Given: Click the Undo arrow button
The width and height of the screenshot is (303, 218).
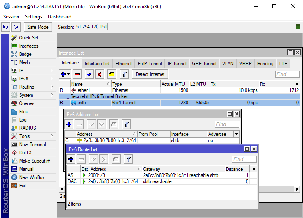Looking at the screenshot, I should 6,27.
